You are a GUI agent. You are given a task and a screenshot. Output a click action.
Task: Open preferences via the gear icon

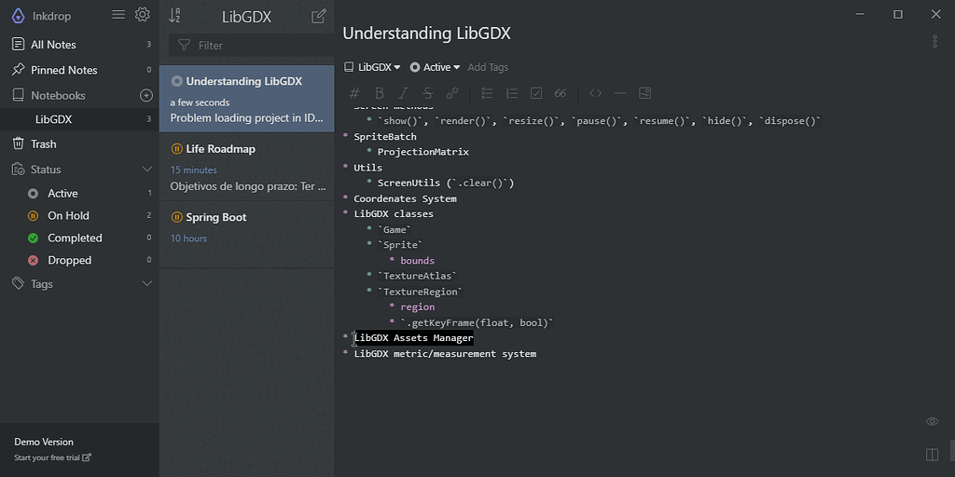(143, 15)
